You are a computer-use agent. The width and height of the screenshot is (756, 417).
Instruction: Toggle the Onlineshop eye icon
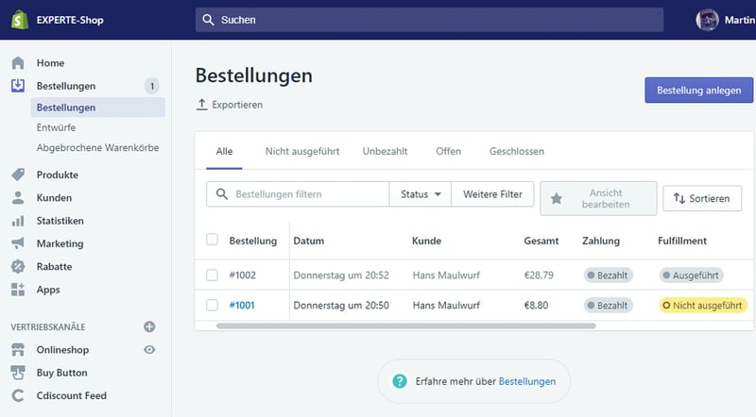coord(148,350)
